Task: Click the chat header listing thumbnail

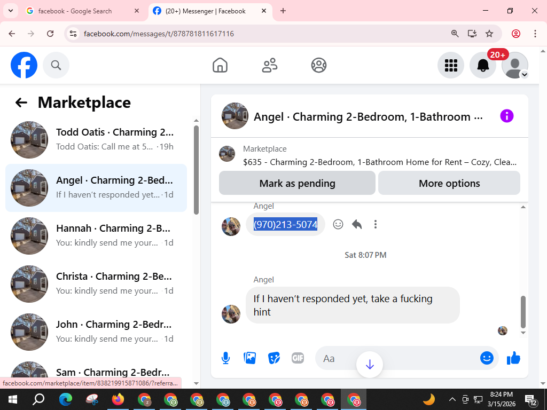Action: click(235, 116)
